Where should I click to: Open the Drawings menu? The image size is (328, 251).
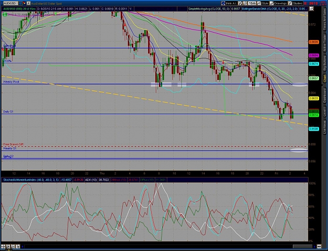click(280, 3)
